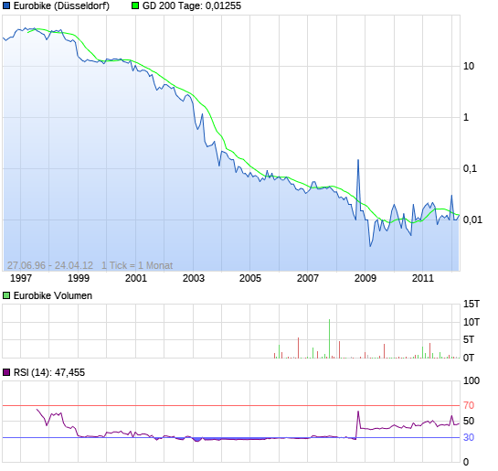Click the 2003 x-axis label
The height and width of the screenshot is (471, 498).
tap(194, 278)
